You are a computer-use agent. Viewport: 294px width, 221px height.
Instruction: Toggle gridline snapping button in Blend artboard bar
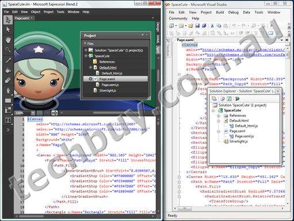click(x=47, y=113)
